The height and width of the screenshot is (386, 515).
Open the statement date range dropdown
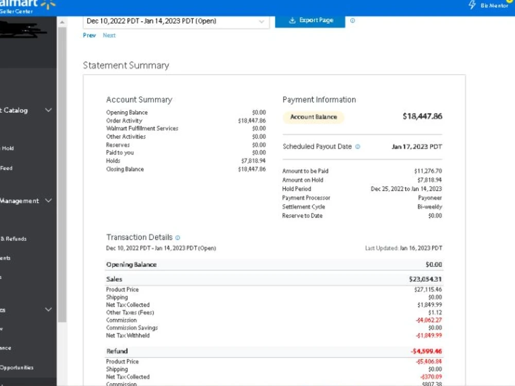coord(176,21)
